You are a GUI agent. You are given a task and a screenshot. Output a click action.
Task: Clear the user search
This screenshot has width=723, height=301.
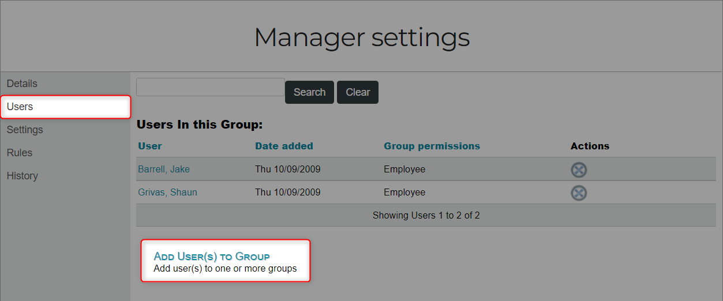pyautogui.click(x=358, y=92)
